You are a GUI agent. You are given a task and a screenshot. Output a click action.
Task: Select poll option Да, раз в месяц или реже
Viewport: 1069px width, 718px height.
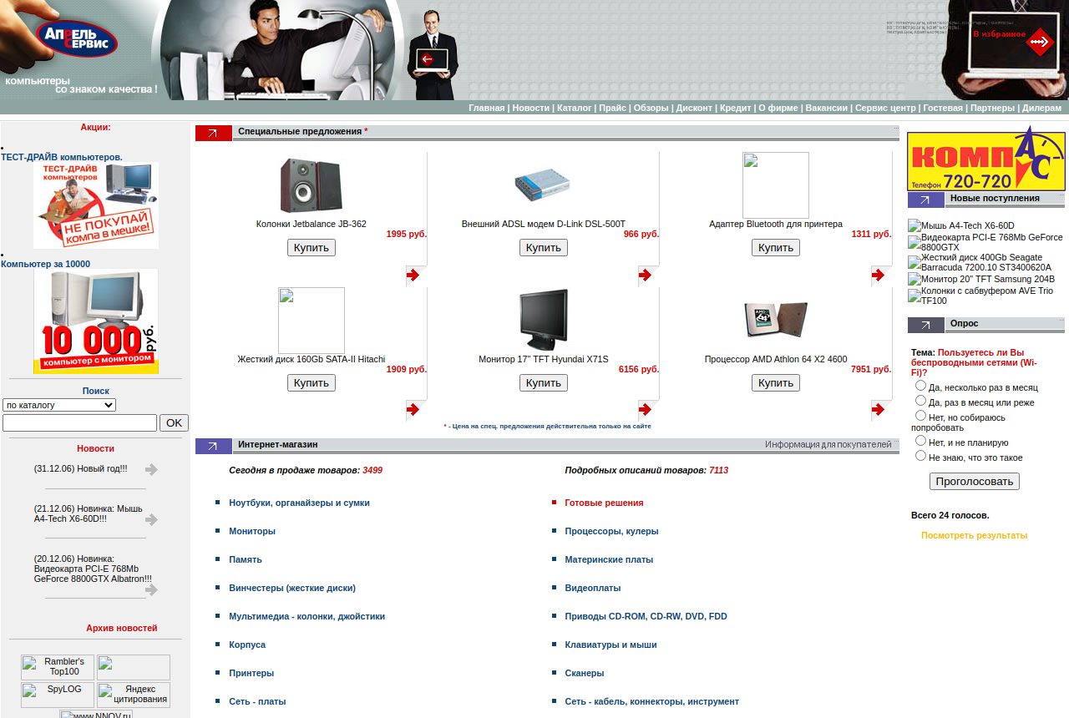click(x=920, y=401)
